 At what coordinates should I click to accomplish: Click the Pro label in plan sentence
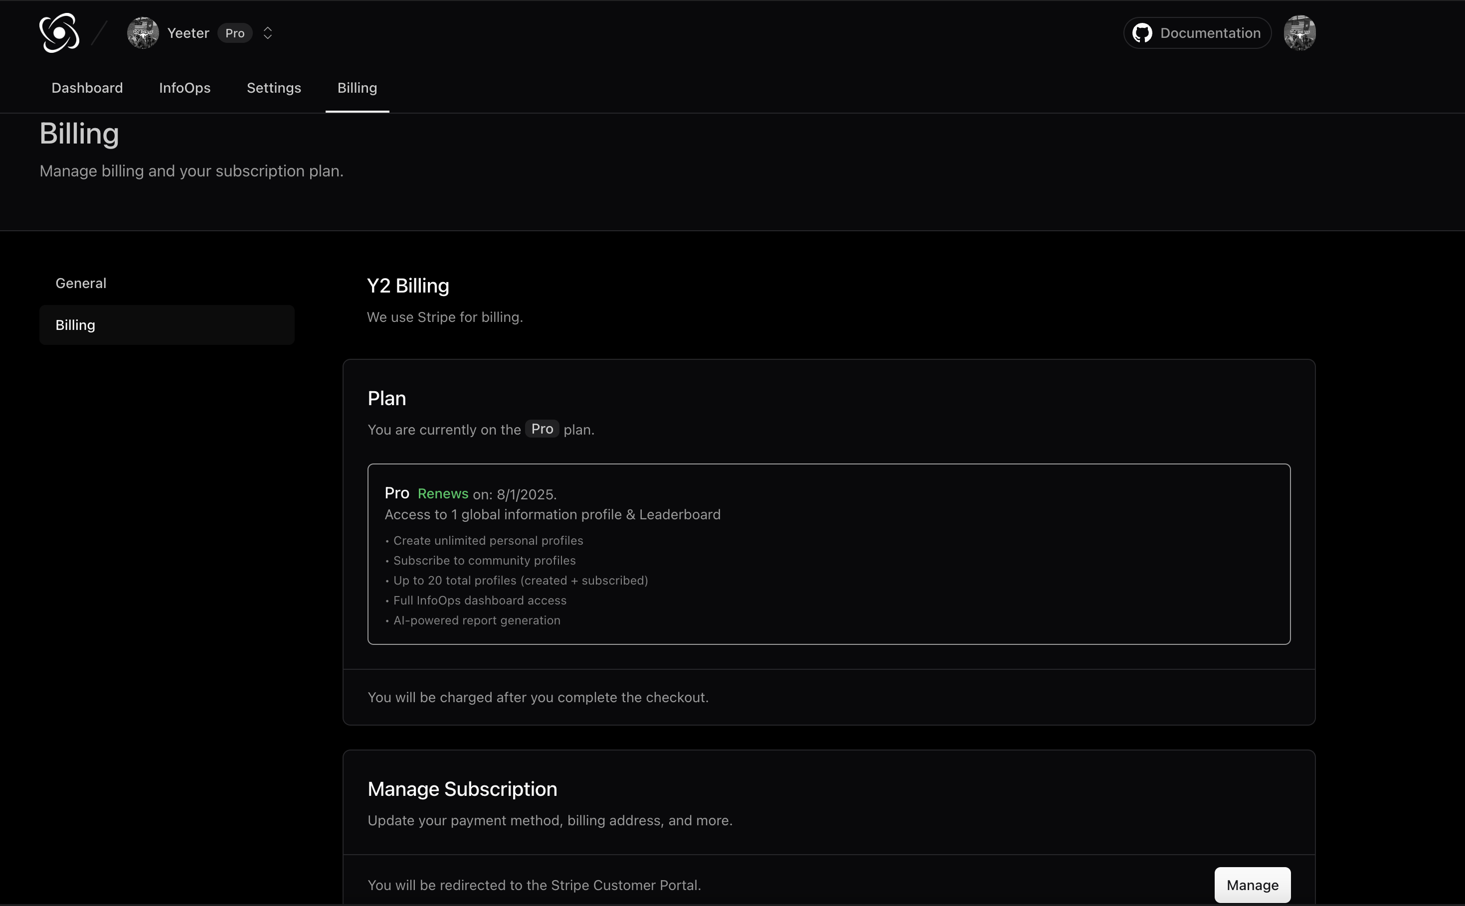click(x=542, y=429)
